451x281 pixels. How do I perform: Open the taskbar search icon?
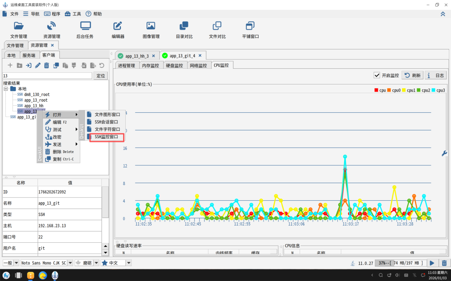380,275
